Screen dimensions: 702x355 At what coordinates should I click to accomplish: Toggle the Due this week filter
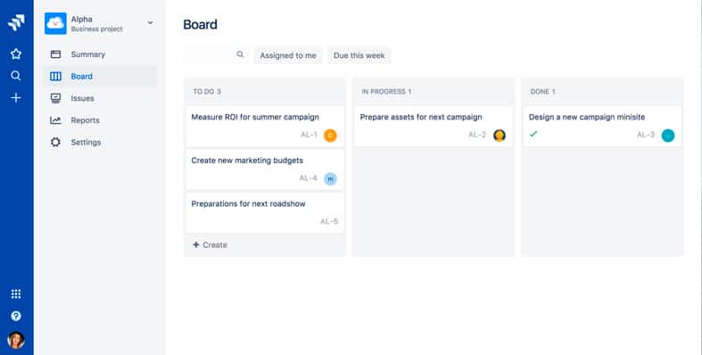[x=359, y=55]
